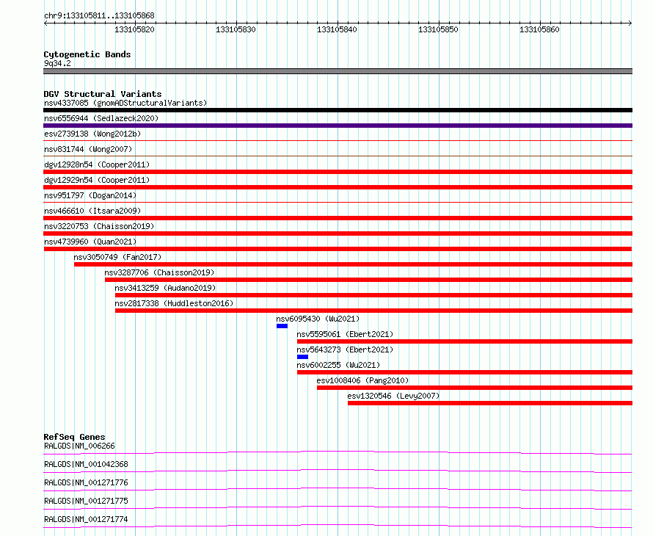
Task: Click ruler position 133105850
Action: (438, 29)
